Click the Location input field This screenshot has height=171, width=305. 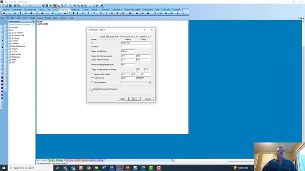coord(135,47)
